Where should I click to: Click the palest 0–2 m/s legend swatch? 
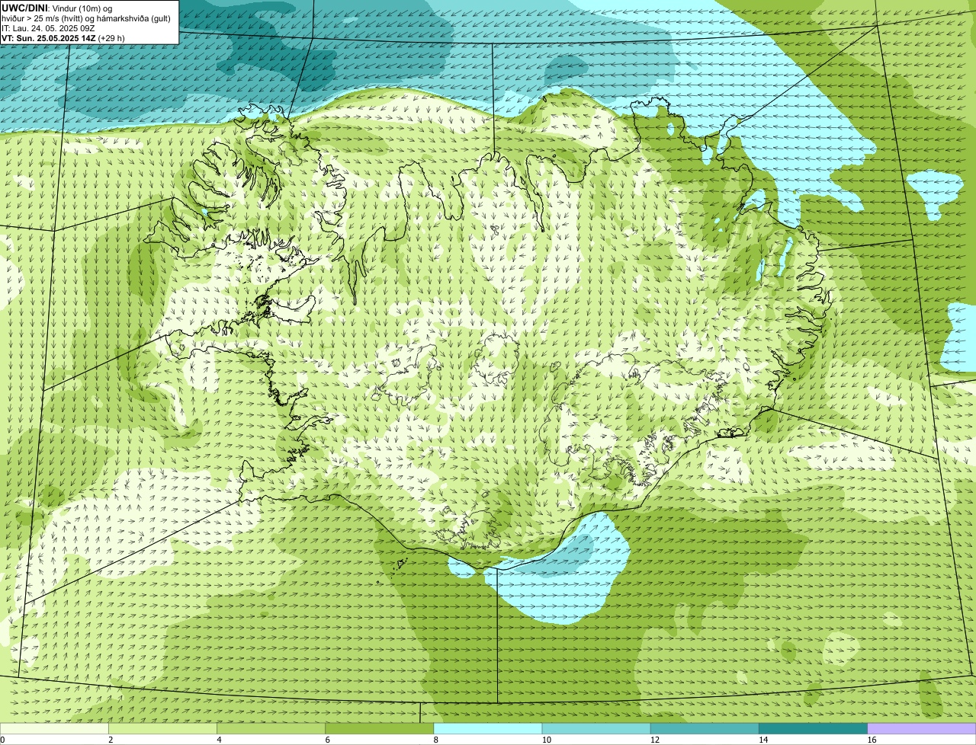click(54, 728)
